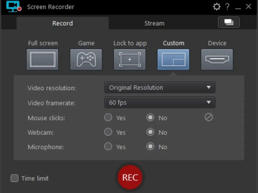
Task: Enable Microphone by selecting Yes
Action: tap(108, 146)
